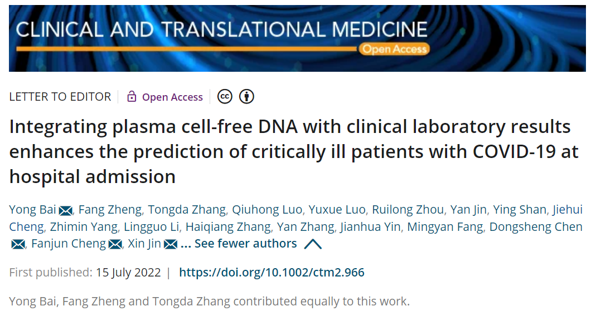Click the attribution person license icon
Screen dimensions: 596x316
(246, 97)
